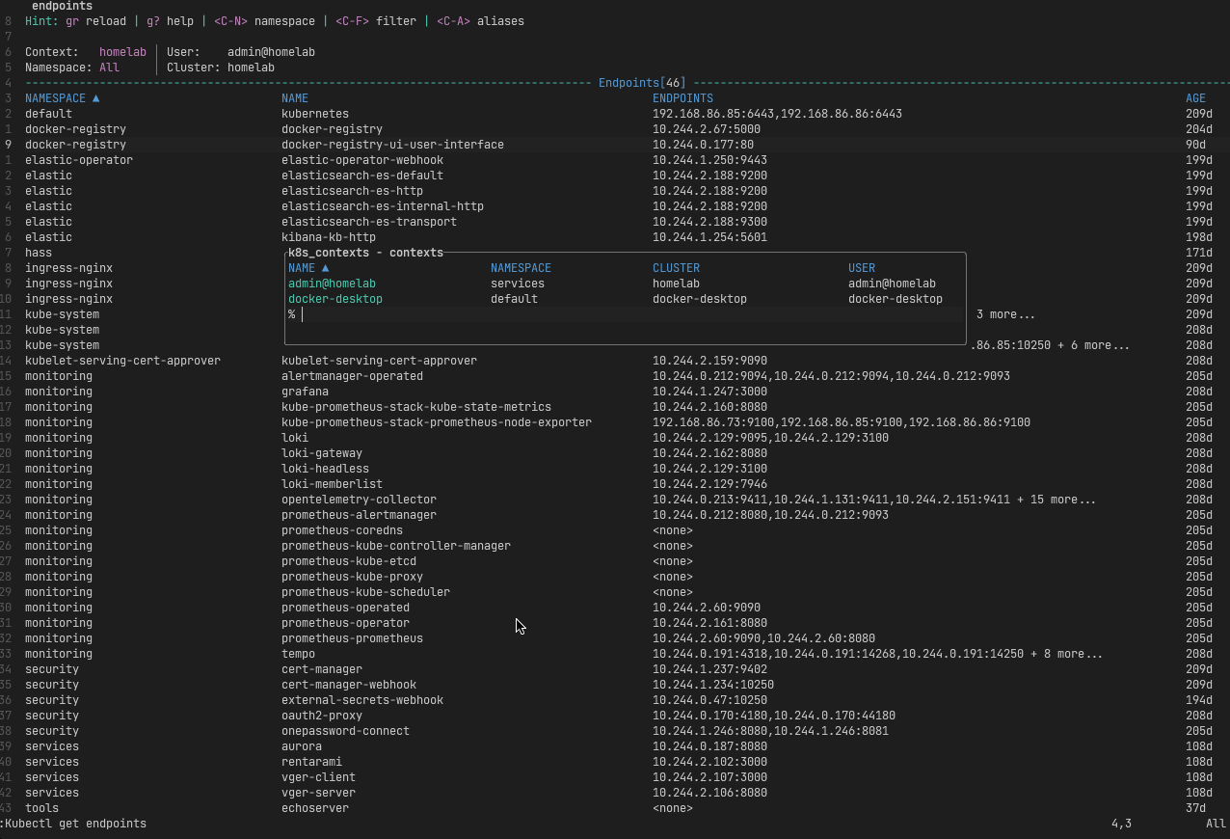The height and width of the screenshot is (839, 1230).
Task: Select the 'elasticsearch-es-transport' row
Action: (x=615, y=222)
